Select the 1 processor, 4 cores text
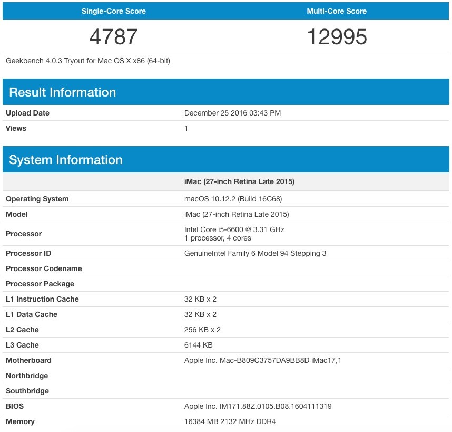Image resolution: width=452 pixels, height=432 pixels. 218,238
